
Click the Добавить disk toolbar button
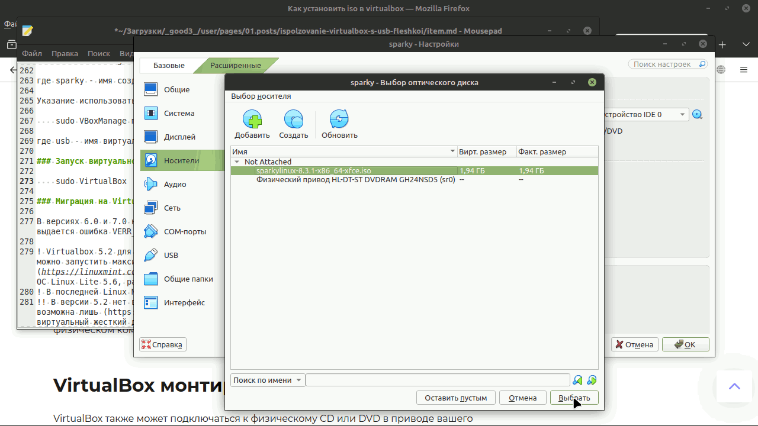(x=252, y=125)
